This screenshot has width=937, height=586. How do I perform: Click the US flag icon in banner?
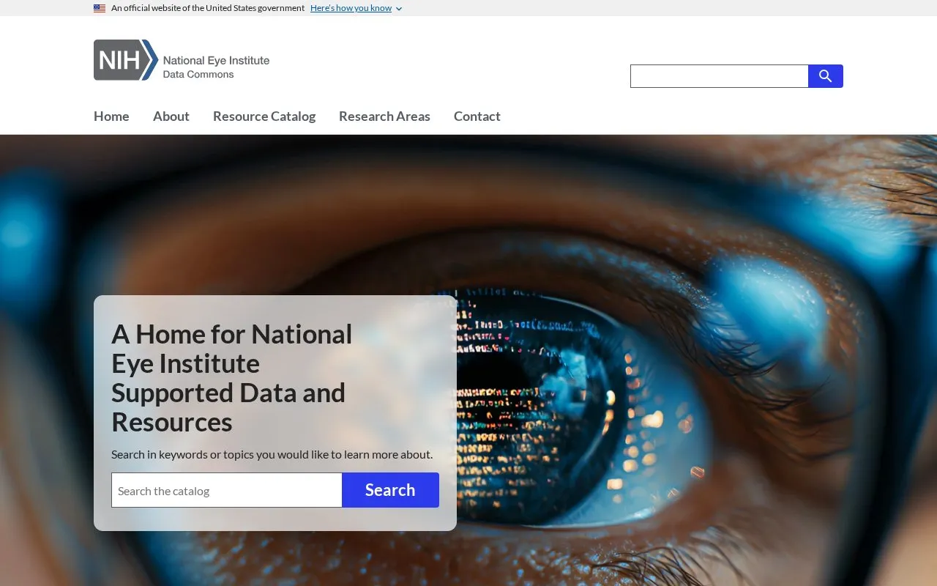click(100, 8)
